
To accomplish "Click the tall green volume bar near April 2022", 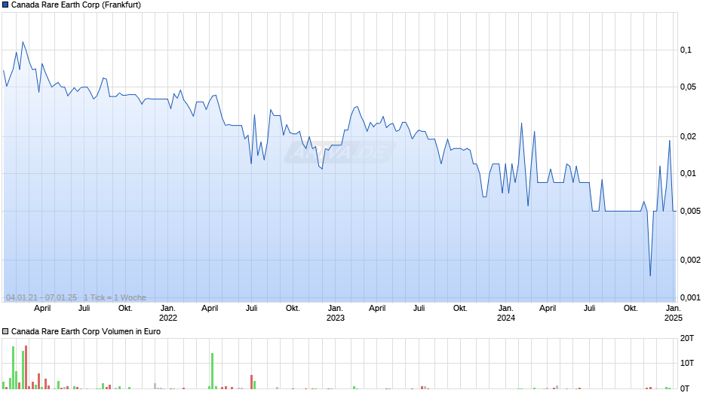I will (212, 371).
